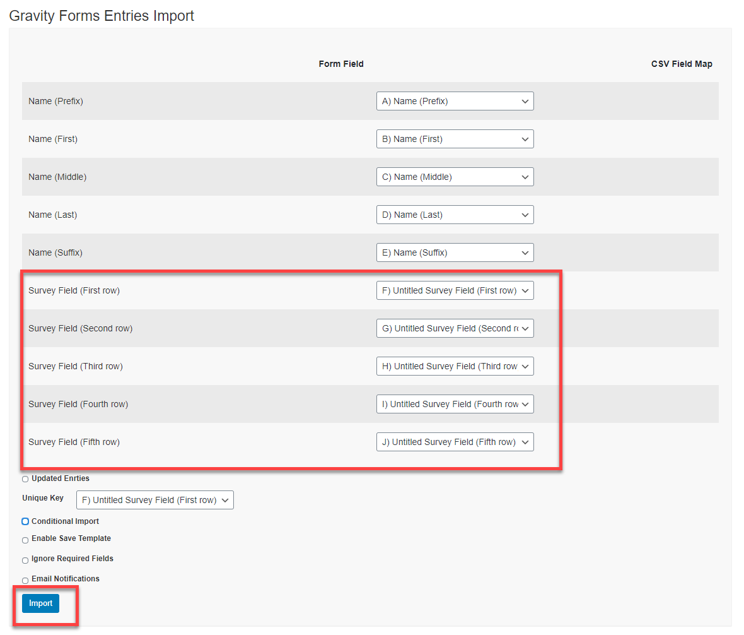Open Survey Field (Second row) mapping dropdown
Image resolution: width=744 pixels, height=635 pixels.
(455, 328)
